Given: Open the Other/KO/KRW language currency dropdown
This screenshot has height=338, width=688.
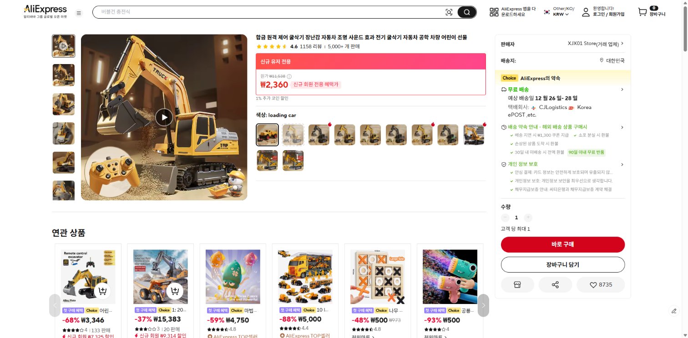Looking at the screenshot, I should (563, 12).
